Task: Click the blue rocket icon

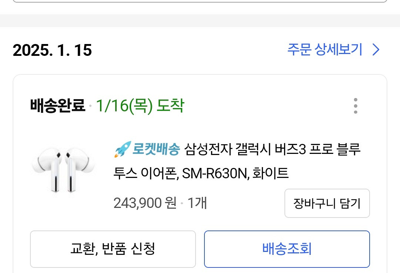Action: point(123,150)
